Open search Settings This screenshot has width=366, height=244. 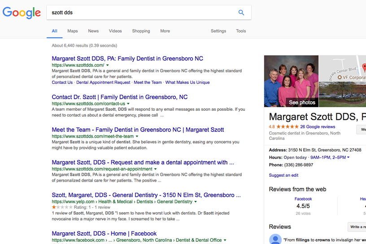point(218,31)
